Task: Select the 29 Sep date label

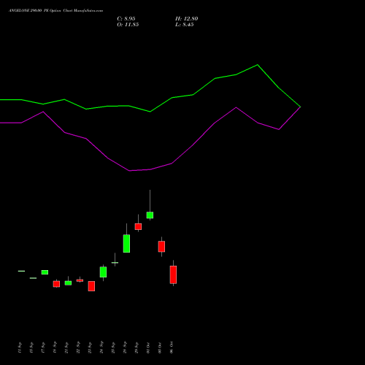Action: 137,347
